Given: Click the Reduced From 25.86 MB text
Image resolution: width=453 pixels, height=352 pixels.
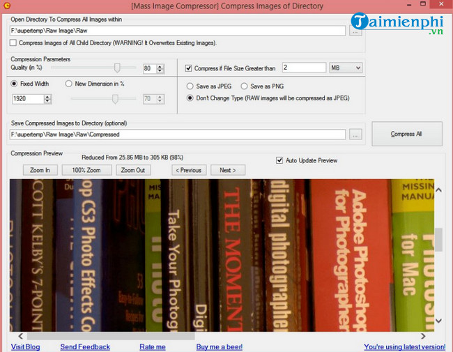Looking at the screenshot, I should click(132, 158).
